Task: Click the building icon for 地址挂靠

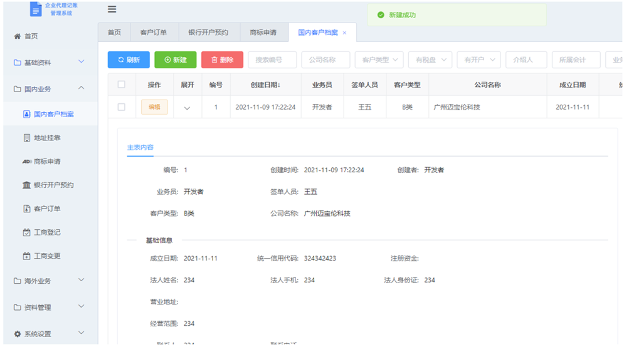Action: pos(27,138)
